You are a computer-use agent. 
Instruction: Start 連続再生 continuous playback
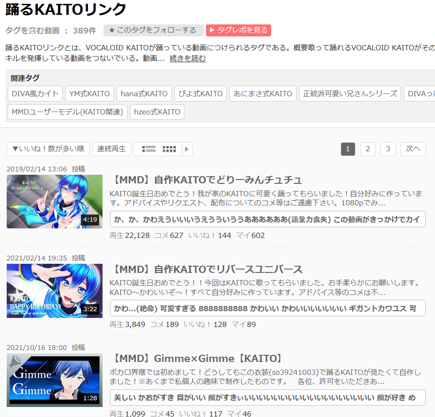pyautogui.click(x=111, y=149)
